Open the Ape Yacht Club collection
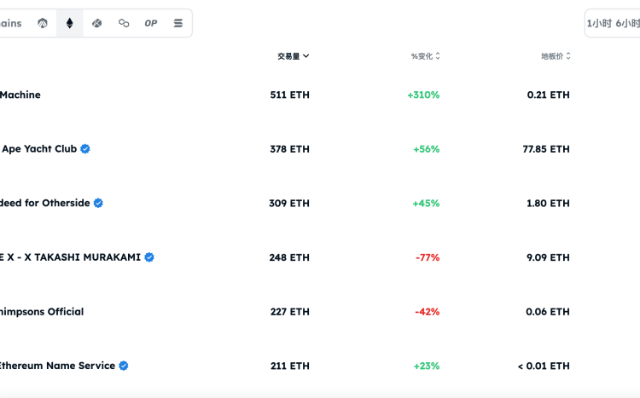Viewport: 640px width, 398px height. pyautogui.click(x=39, y=149)
